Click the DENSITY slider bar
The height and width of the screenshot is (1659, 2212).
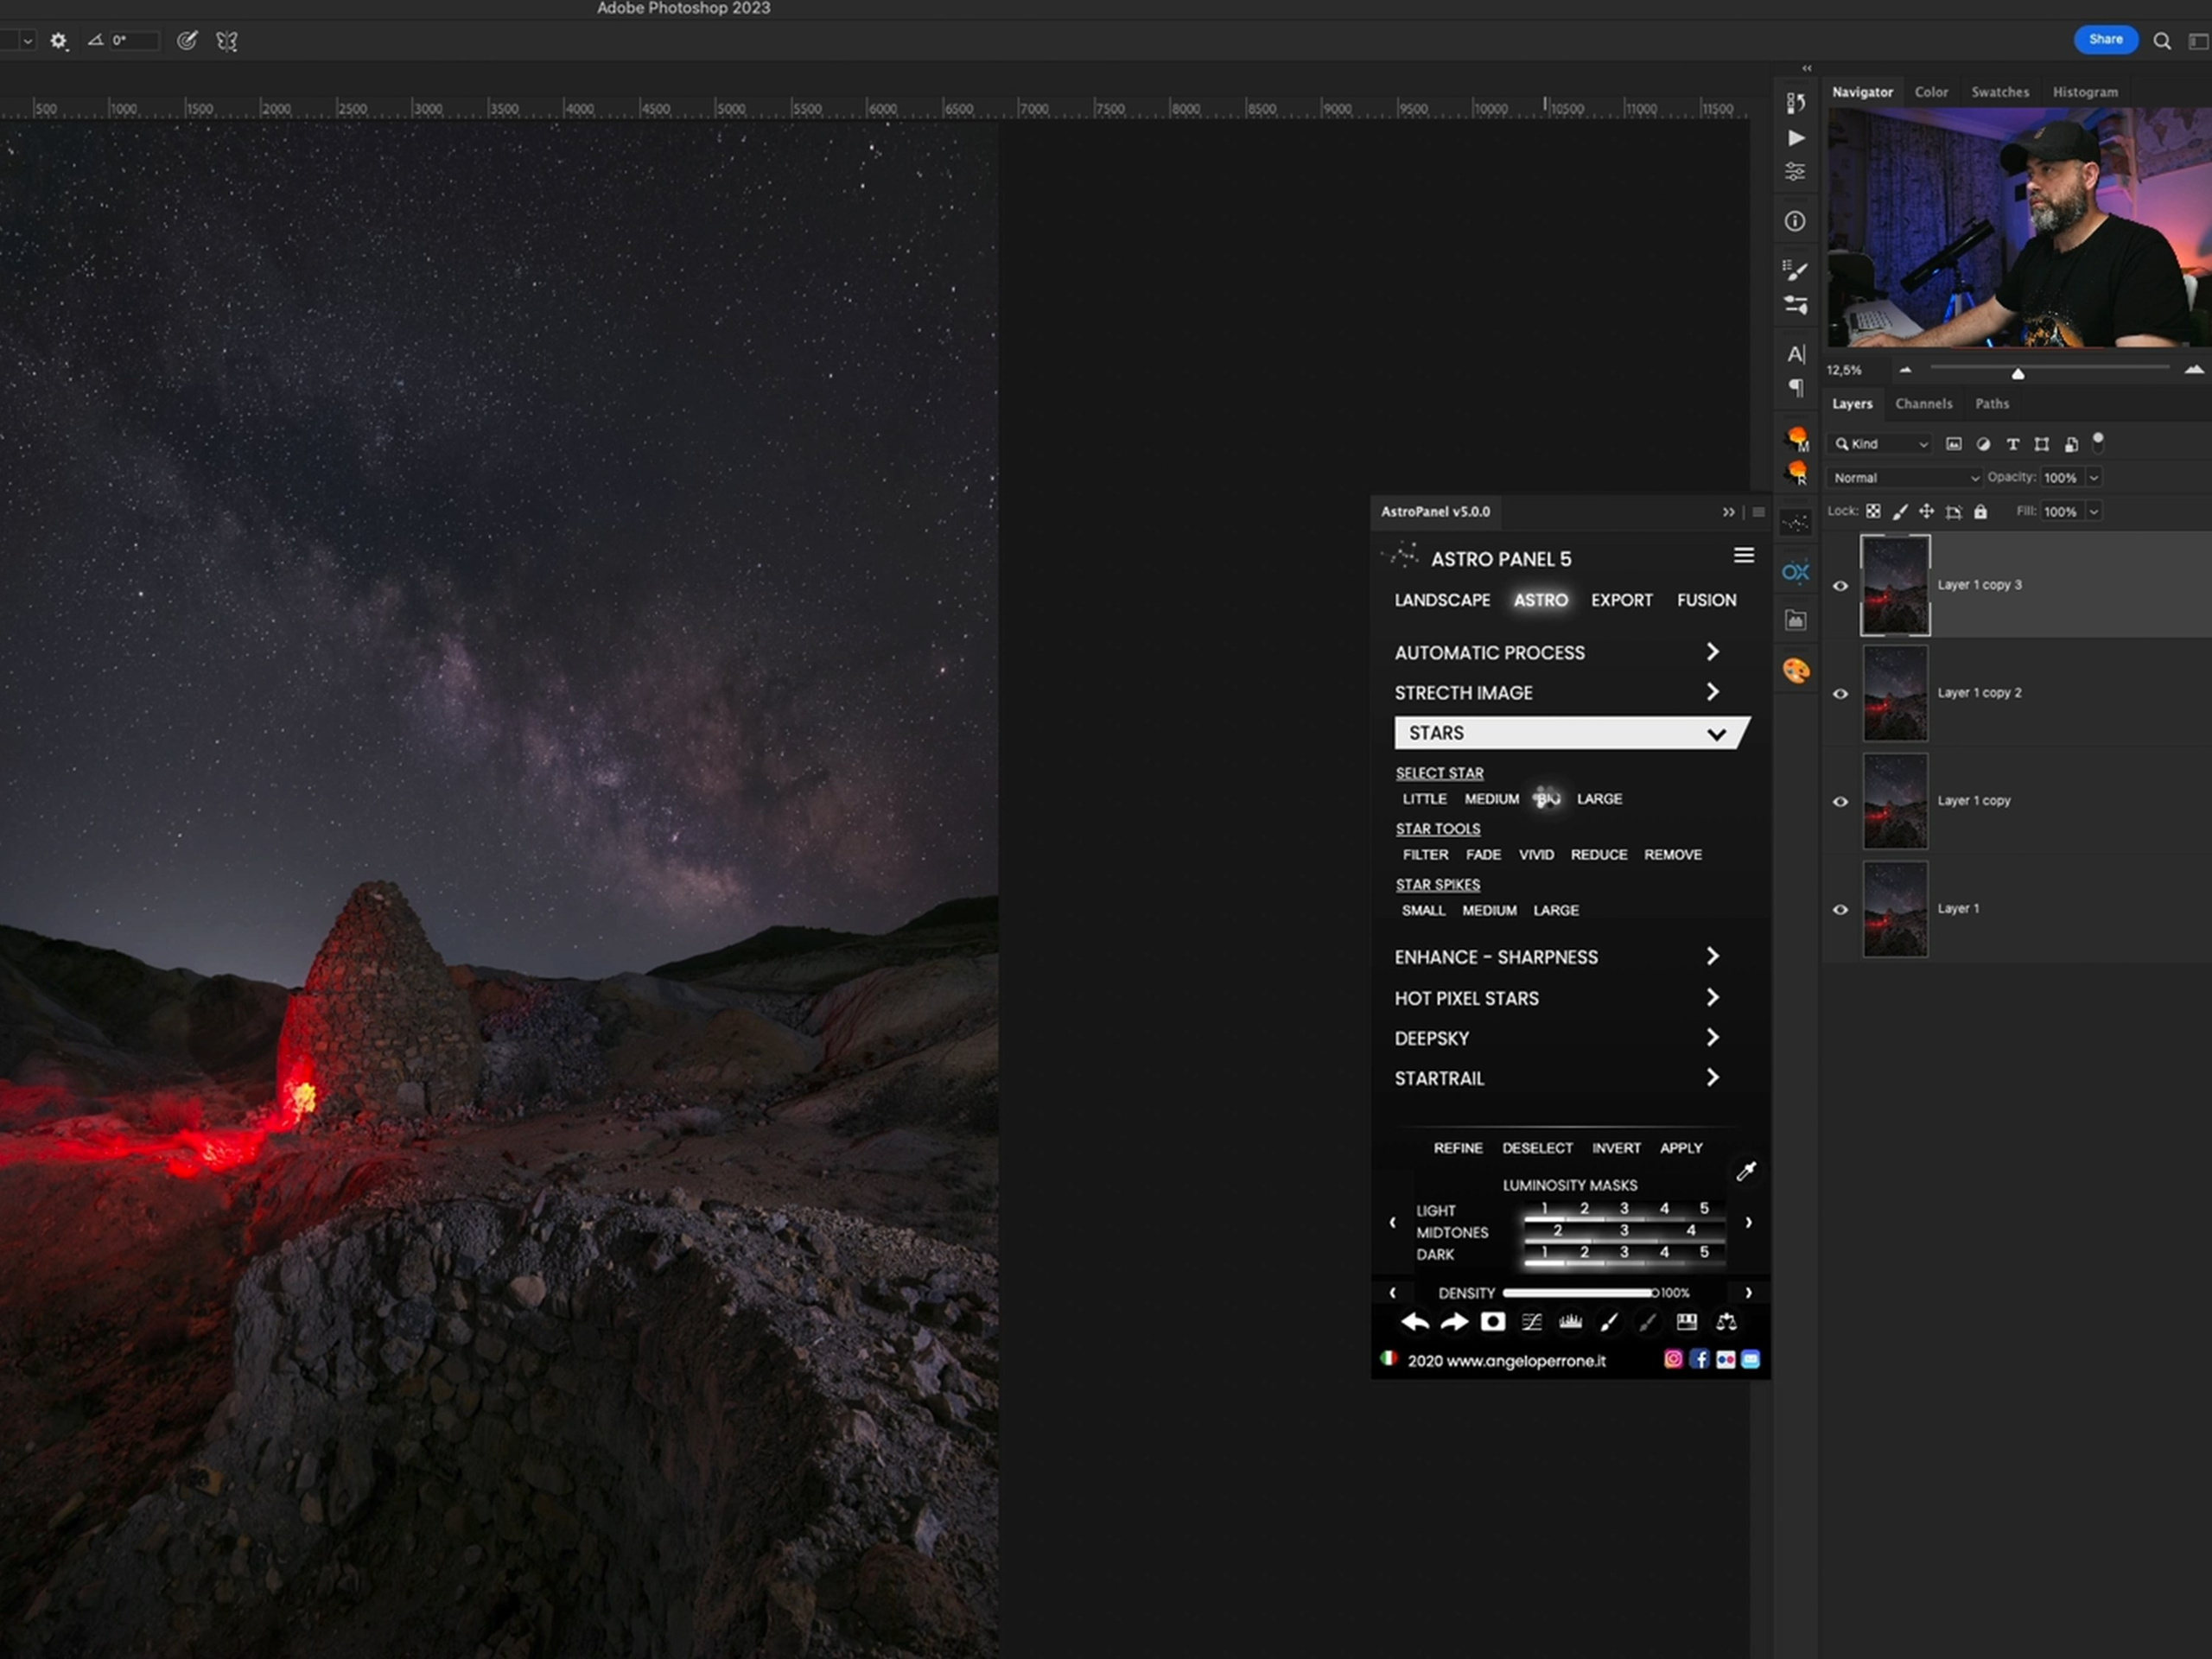tap(1577, 1293)
